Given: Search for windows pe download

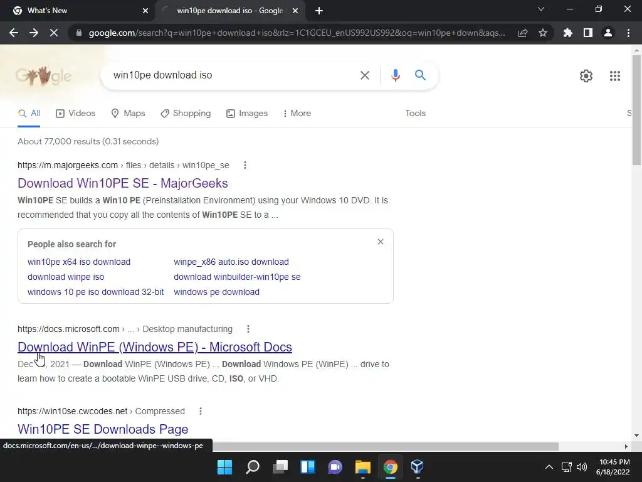Looking at the screenshot, I should pos(216,292).
